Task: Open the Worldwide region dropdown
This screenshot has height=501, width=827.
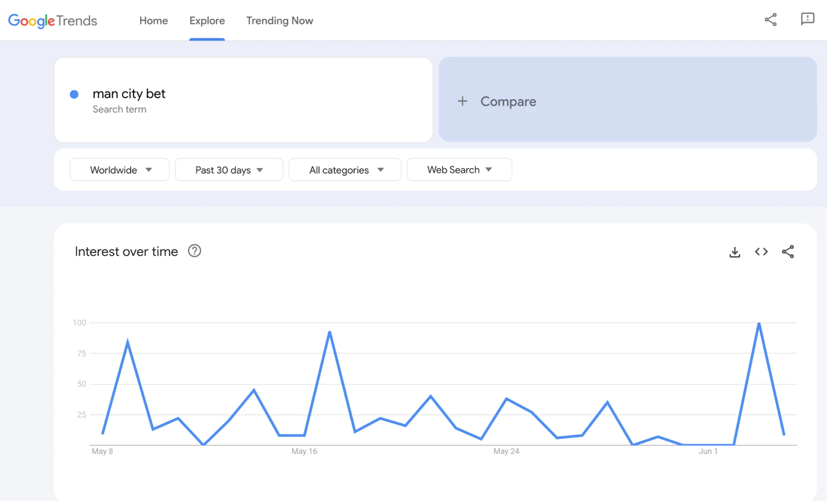Action: coord(120,170)
